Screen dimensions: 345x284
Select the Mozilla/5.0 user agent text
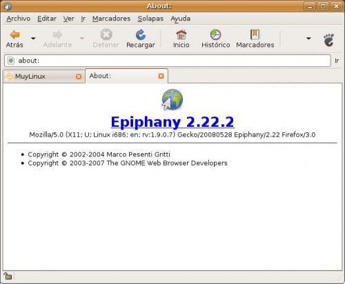tap(172, 134)
